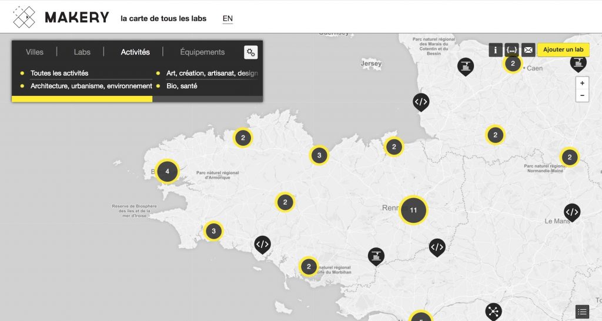The image size is (602, 321).
Task: Zoom out the map with minus button
Action: [x=583, y=95]
